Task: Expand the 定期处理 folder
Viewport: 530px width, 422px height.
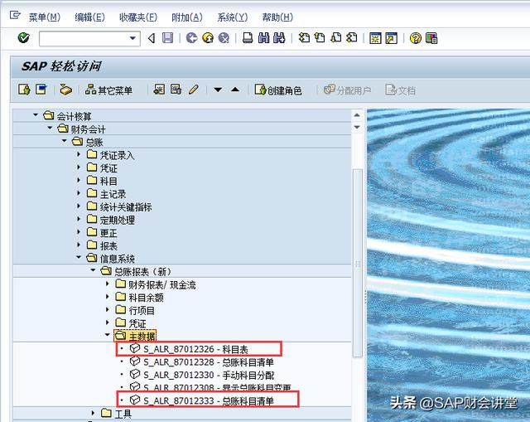Action: click(79, 219)
